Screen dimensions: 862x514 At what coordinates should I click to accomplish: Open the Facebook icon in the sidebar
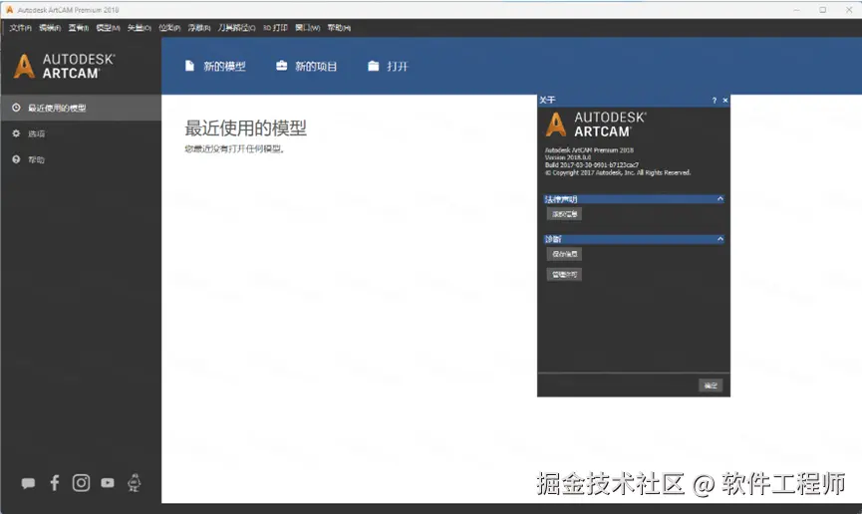tap(55, 483)
